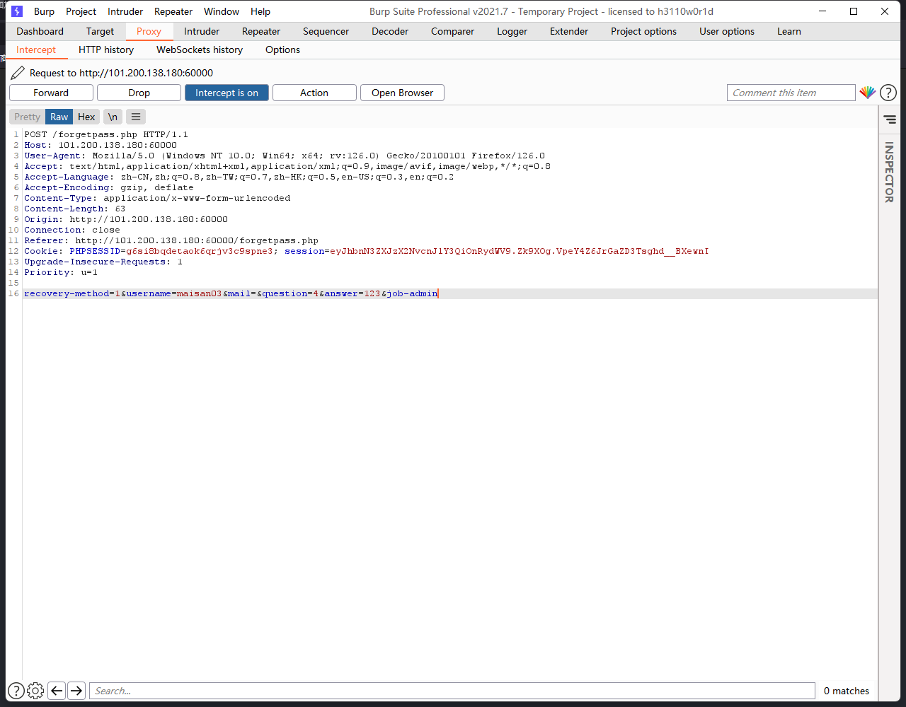Image resolution: width=906 pixels, height=707 pixels.
Task: Switch to Pretty message view
Action: [27, 117]
